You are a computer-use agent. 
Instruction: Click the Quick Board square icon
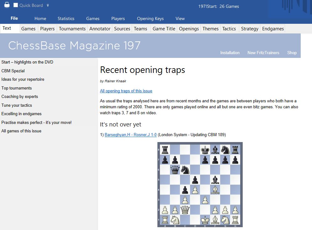[16, 5]
